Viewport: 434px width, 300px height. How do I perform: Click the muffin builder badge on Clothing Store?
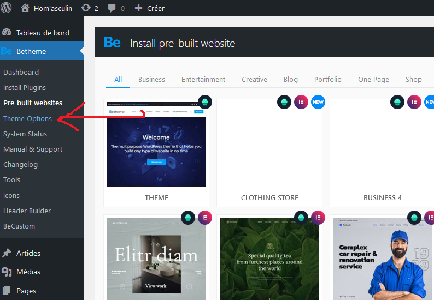284,102
